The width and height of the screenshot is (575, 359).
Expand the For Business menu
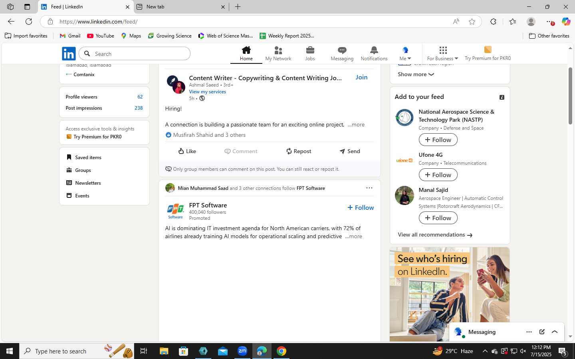coord(442,53)
